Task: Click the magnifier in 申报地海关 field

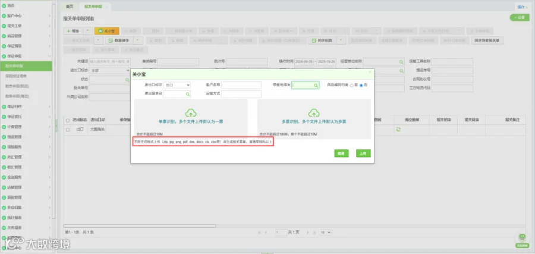Action: [x=316, y=85]
